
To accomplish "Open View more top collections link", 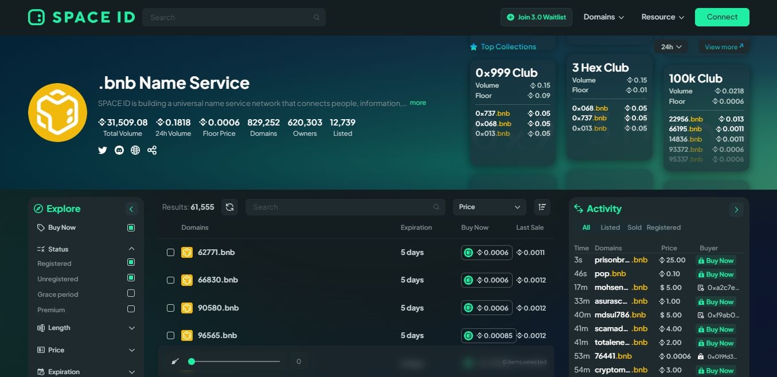I will pyautogui.click(x=724, y=47).
